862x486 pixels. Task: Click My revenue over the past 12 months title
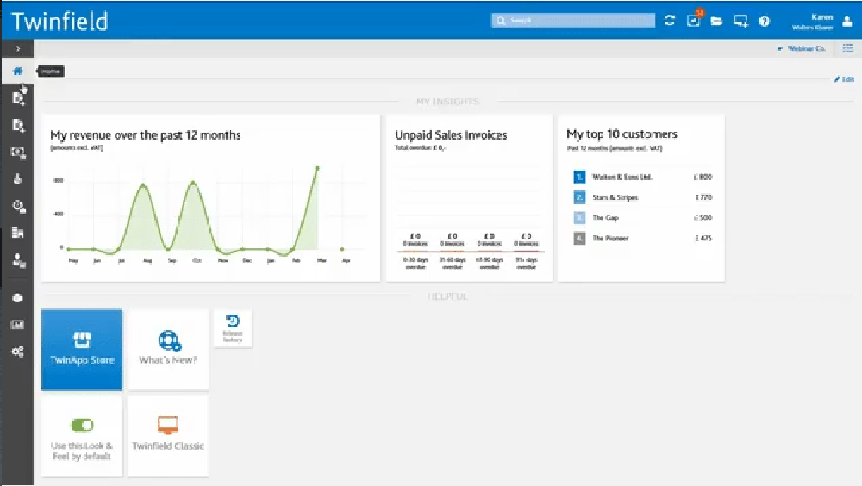pyautogui.click(x=146, y=135)
